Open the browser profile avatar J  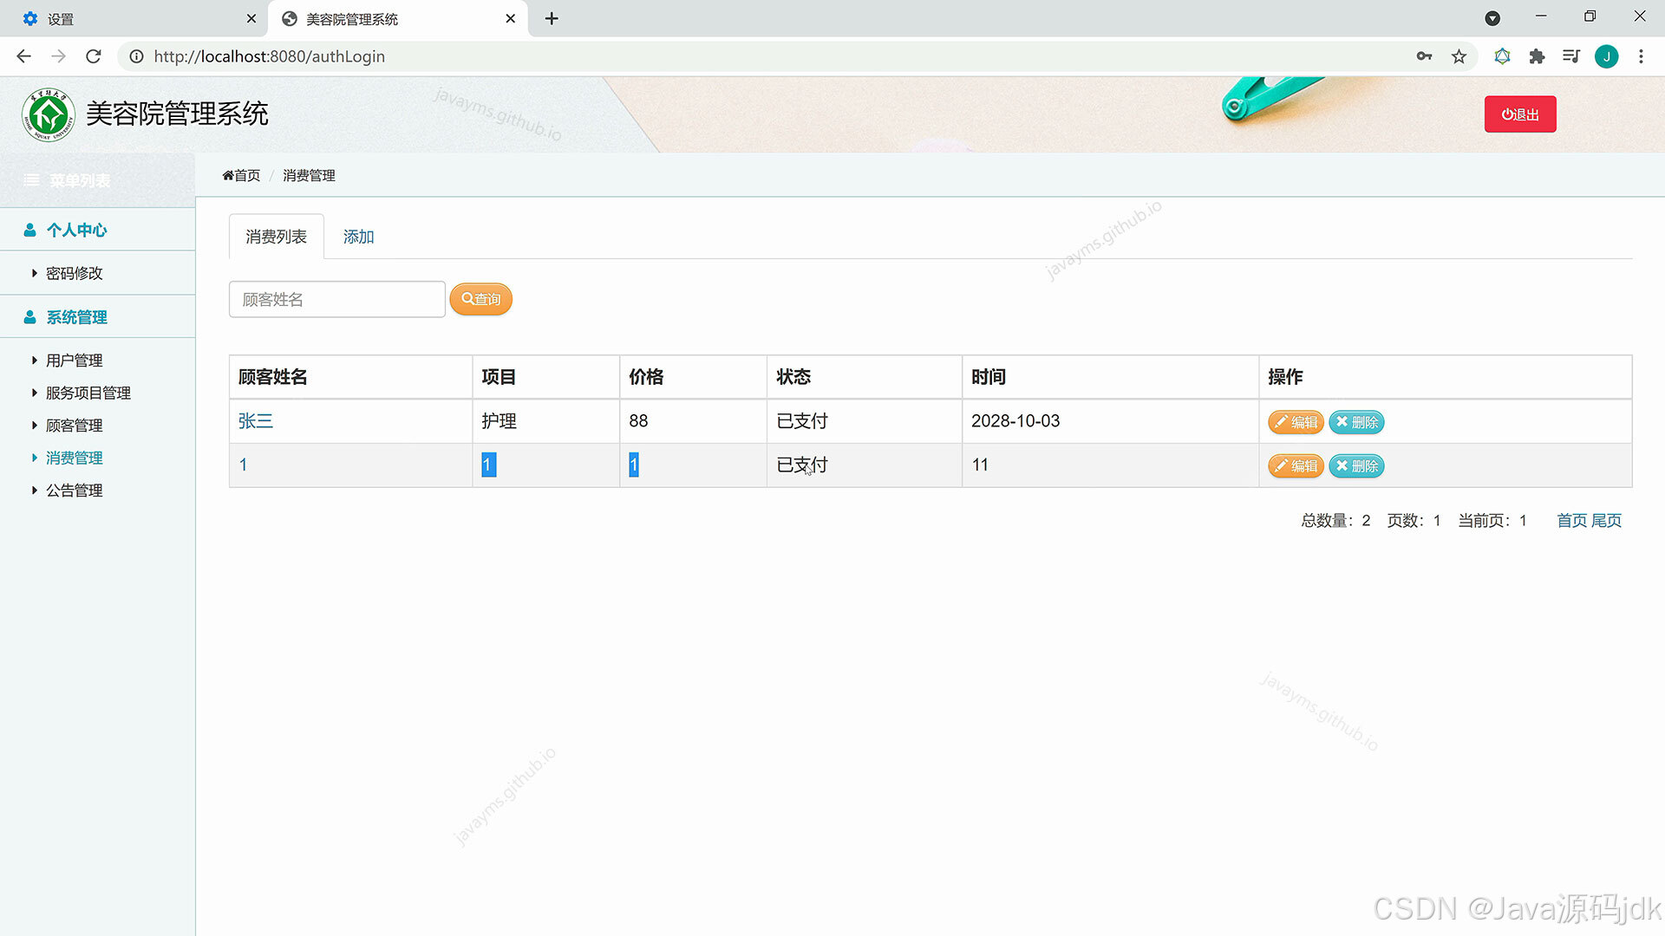coord(1606,56)
